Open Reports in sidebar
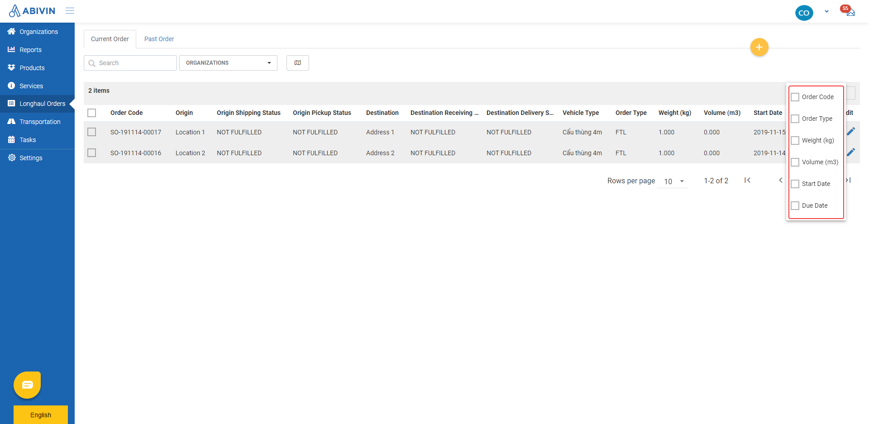 (x=37, y=50)
